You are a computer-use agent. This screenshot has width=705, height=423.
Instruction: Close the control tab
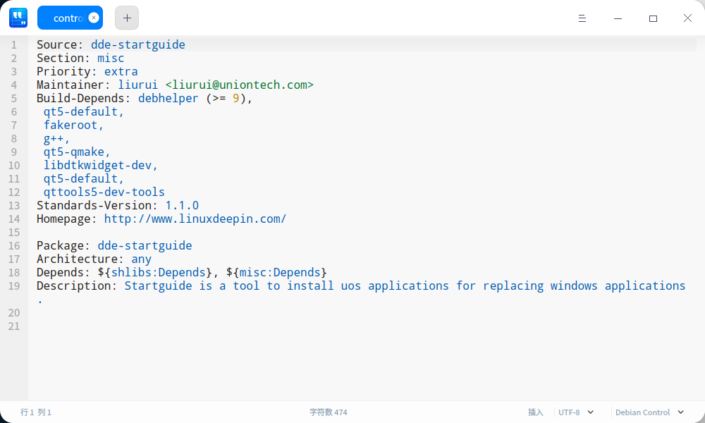tap(94, 18)
